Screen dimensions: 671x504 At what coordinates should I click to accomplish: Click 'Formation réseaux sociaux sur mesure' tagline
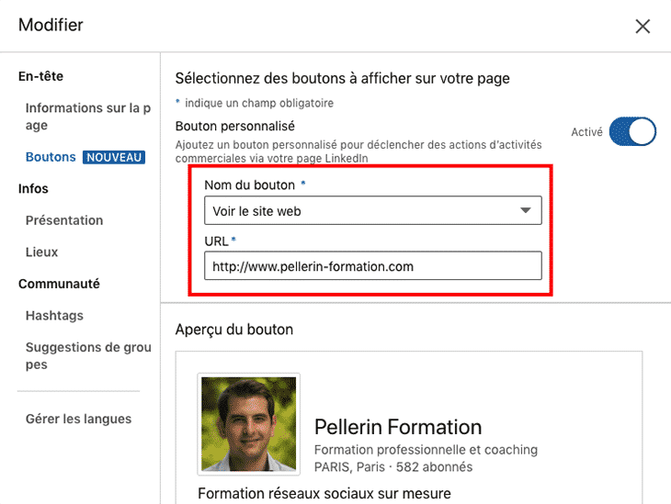pos(324,493)
